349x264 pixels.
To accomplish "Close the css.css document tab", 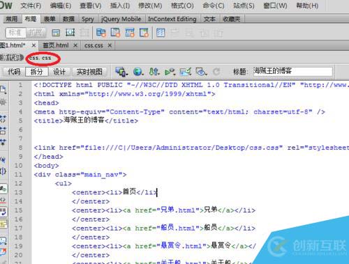I will coord(110,45).
